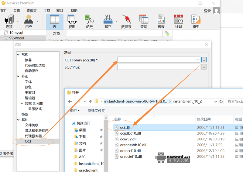Open the 收藏夹 (Favorites) menu

32,11
